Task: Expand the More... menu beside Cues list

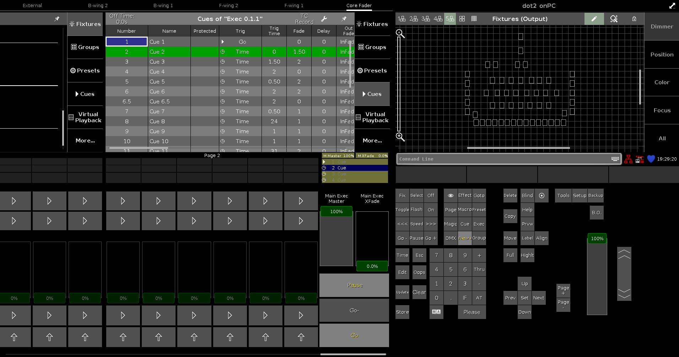Action: [x=372, y=141]
